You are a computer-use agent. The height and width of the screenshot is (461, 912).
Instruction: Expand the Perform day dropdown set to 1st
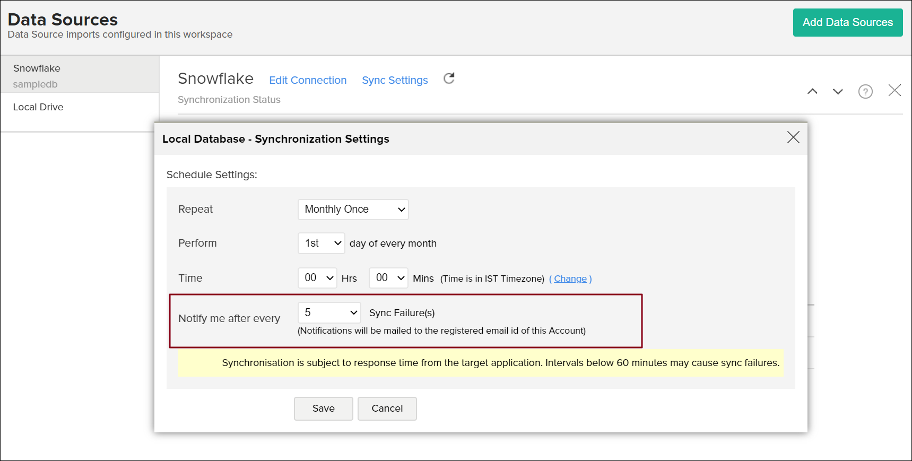(321, 243)
